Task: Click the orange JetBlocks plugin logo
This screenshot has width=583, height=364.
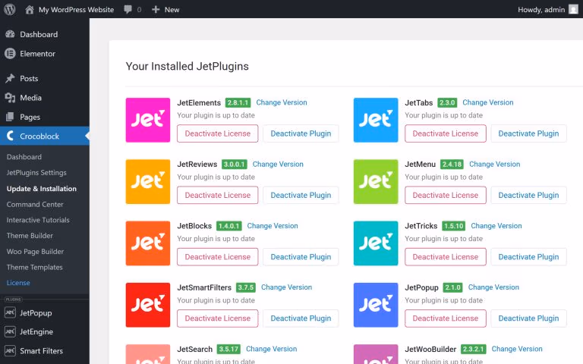Action: click(x=148, y=243)
